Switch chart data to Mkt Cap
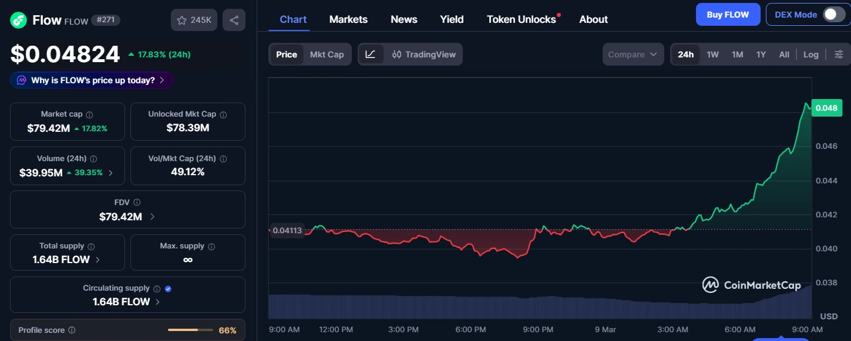 (327, 54)
